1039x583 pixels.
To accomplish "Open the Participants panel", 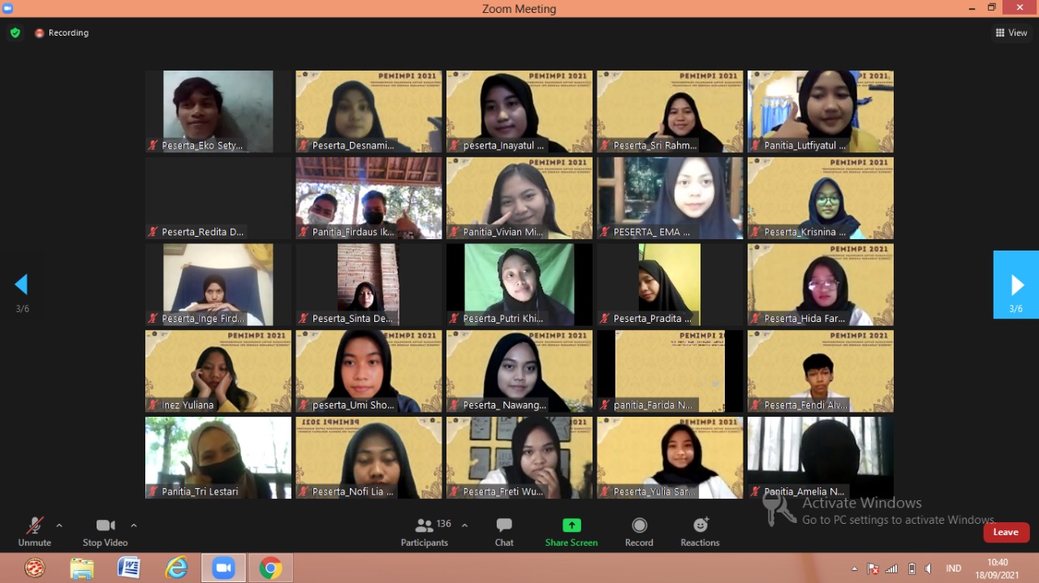I will pyautogui.click(x=425, y=532).
